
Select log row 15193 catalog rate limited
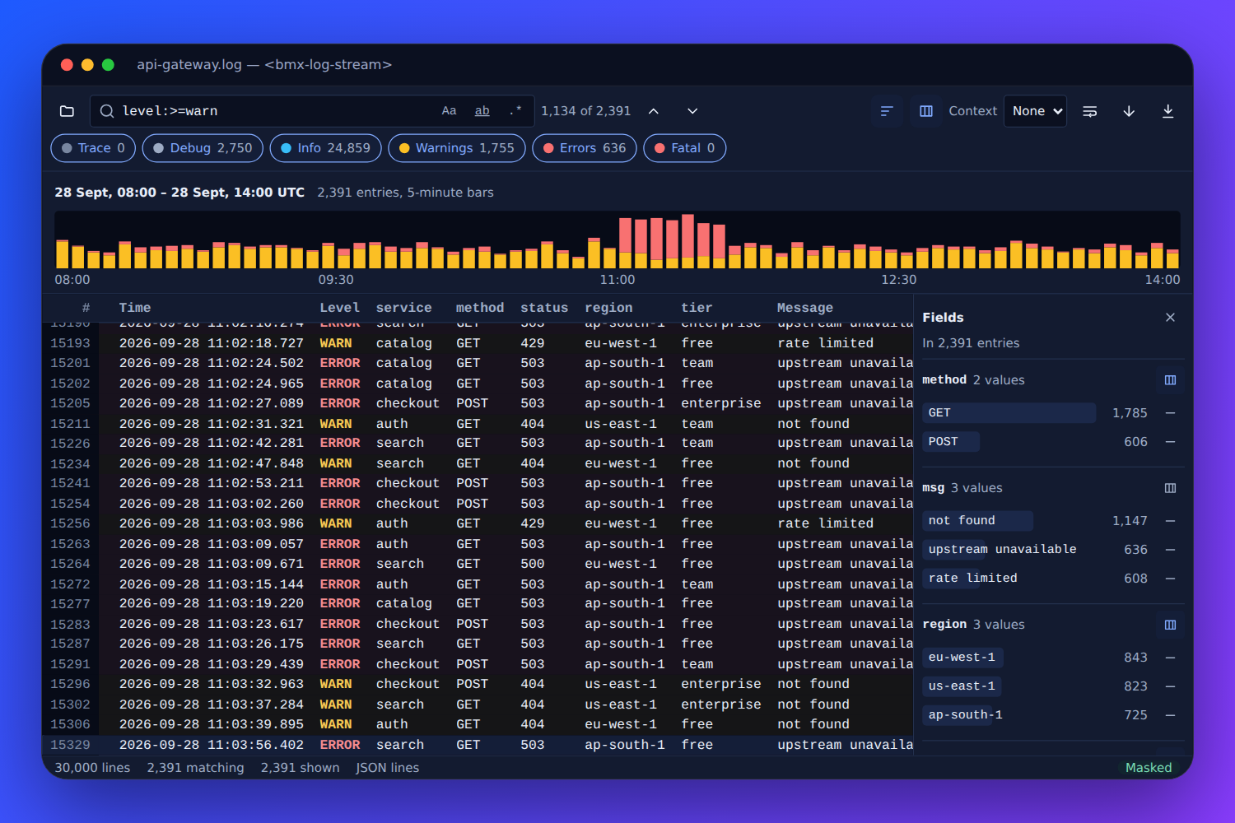coord(478,343)
